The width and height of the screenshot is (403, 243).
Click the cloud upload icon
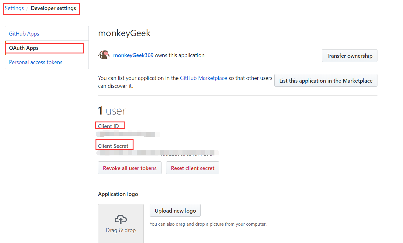click(x=121, y=219)
